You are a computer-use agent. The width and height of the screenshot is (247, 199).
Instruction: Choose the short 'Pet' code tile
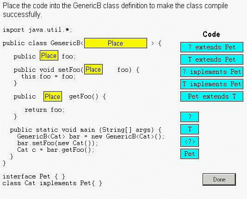(190, 154)
